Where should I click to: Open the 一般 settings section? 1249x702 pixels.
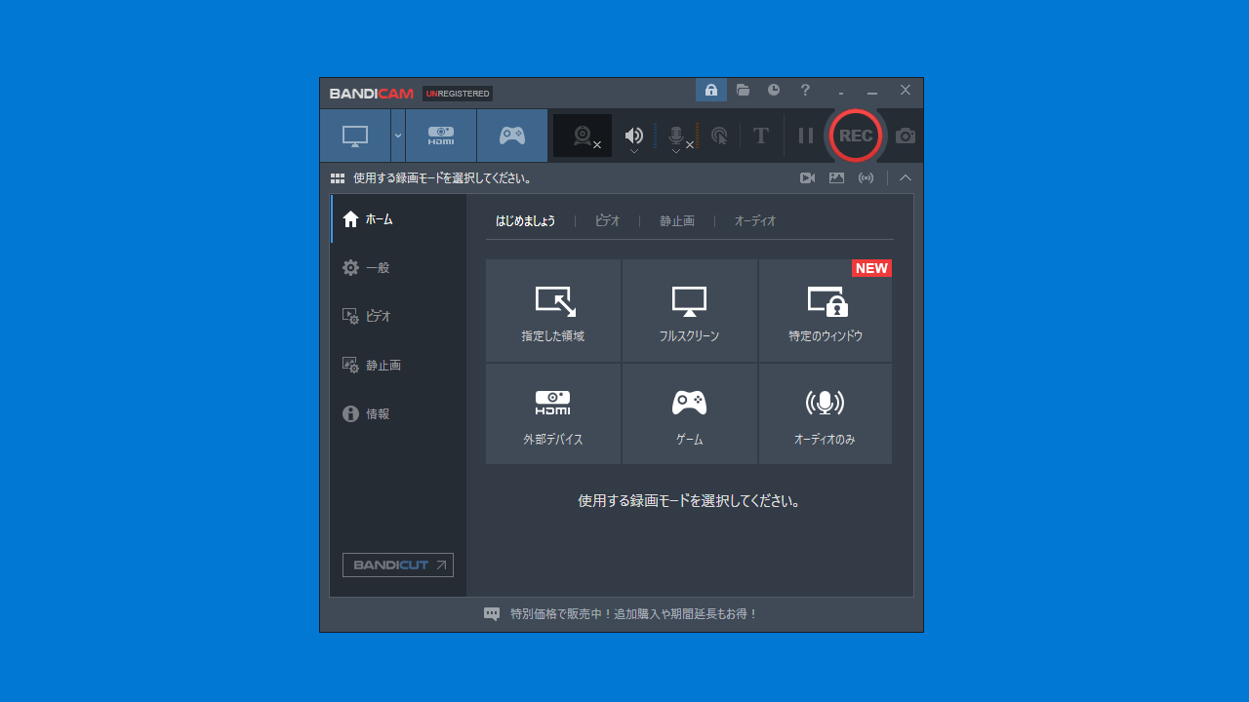click(398, 268)
